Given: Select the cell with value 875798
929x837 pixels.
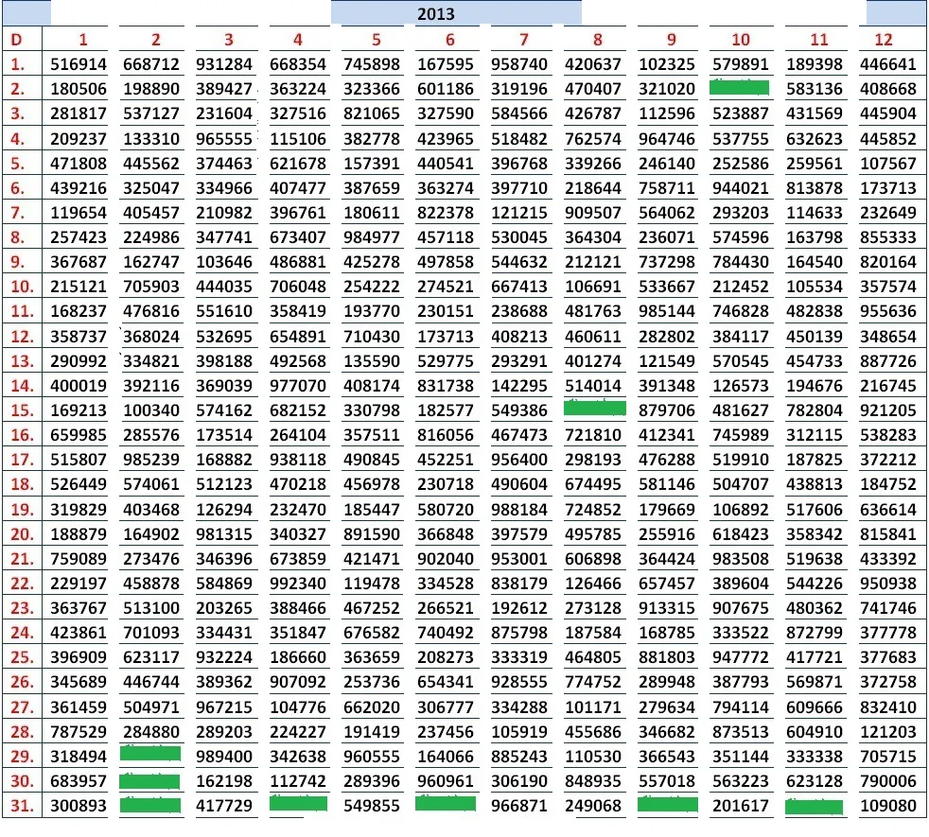Looking at the screenshot, I should (519, 633).
